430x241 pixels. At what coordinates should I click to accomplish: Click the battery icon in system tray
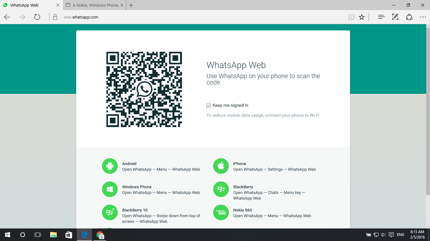pyautogui.click(x=368, y=235)
